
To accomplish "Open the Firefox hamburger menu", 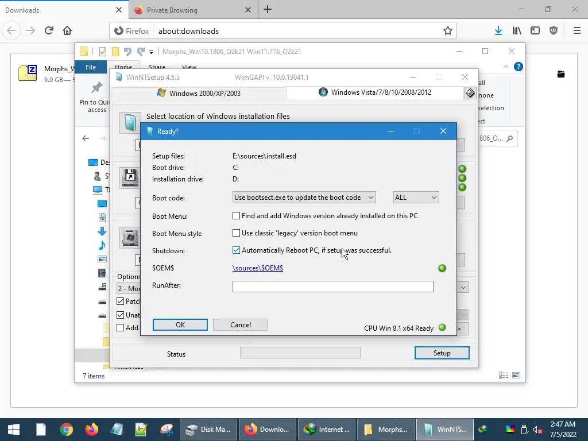I will (x=577, y=31).
